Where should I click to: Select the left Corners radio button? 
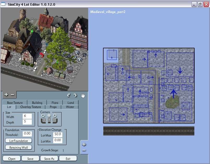tap(43, 115)
